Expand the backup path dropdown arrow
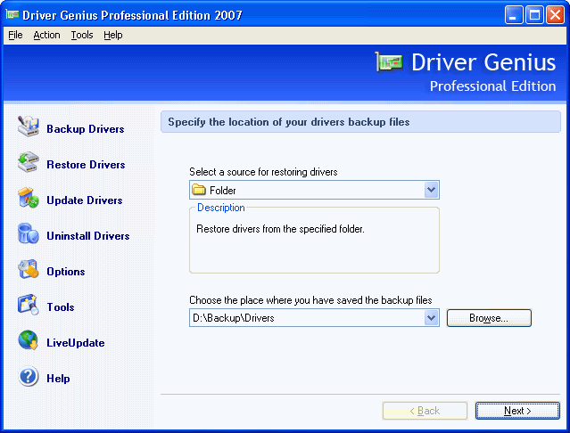 click(x=432, y=318)
